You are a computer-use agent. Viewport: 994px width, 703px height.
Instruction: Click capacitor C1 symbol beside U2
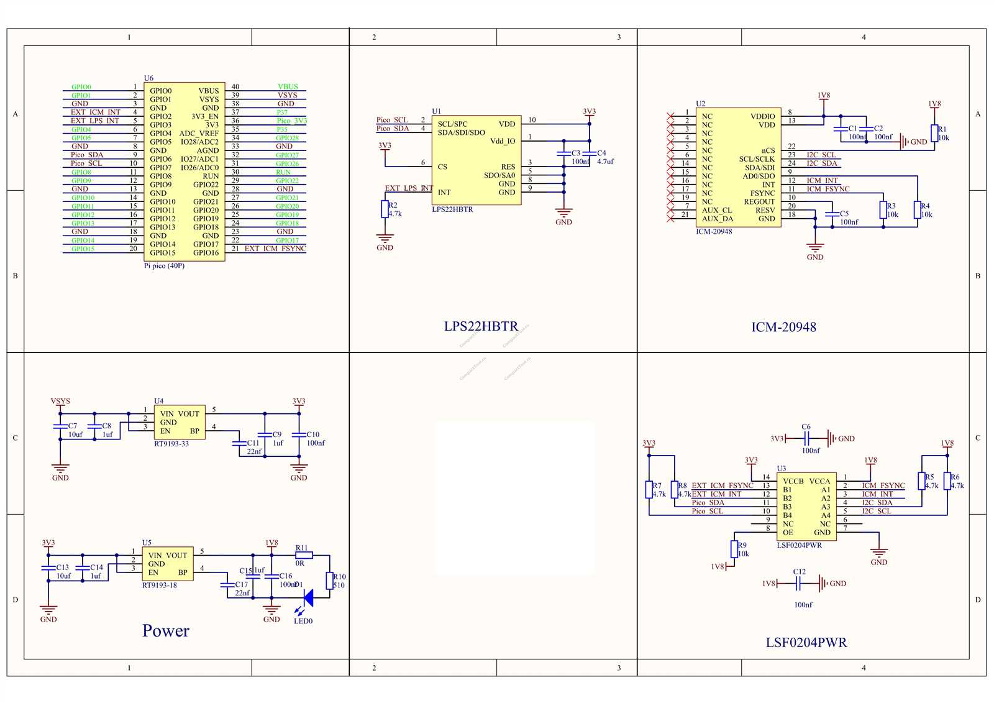pyautogui.click(x=841, y=129)
